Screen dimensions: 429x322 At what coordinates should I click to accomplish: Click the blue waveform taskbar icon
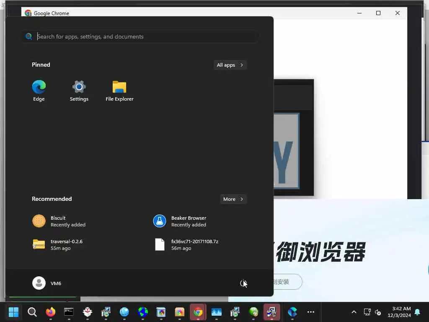point(217,312)
